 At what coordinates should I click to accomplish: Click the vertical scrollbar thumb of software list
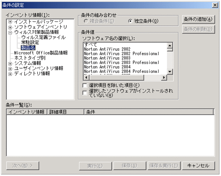click(170, 50)
